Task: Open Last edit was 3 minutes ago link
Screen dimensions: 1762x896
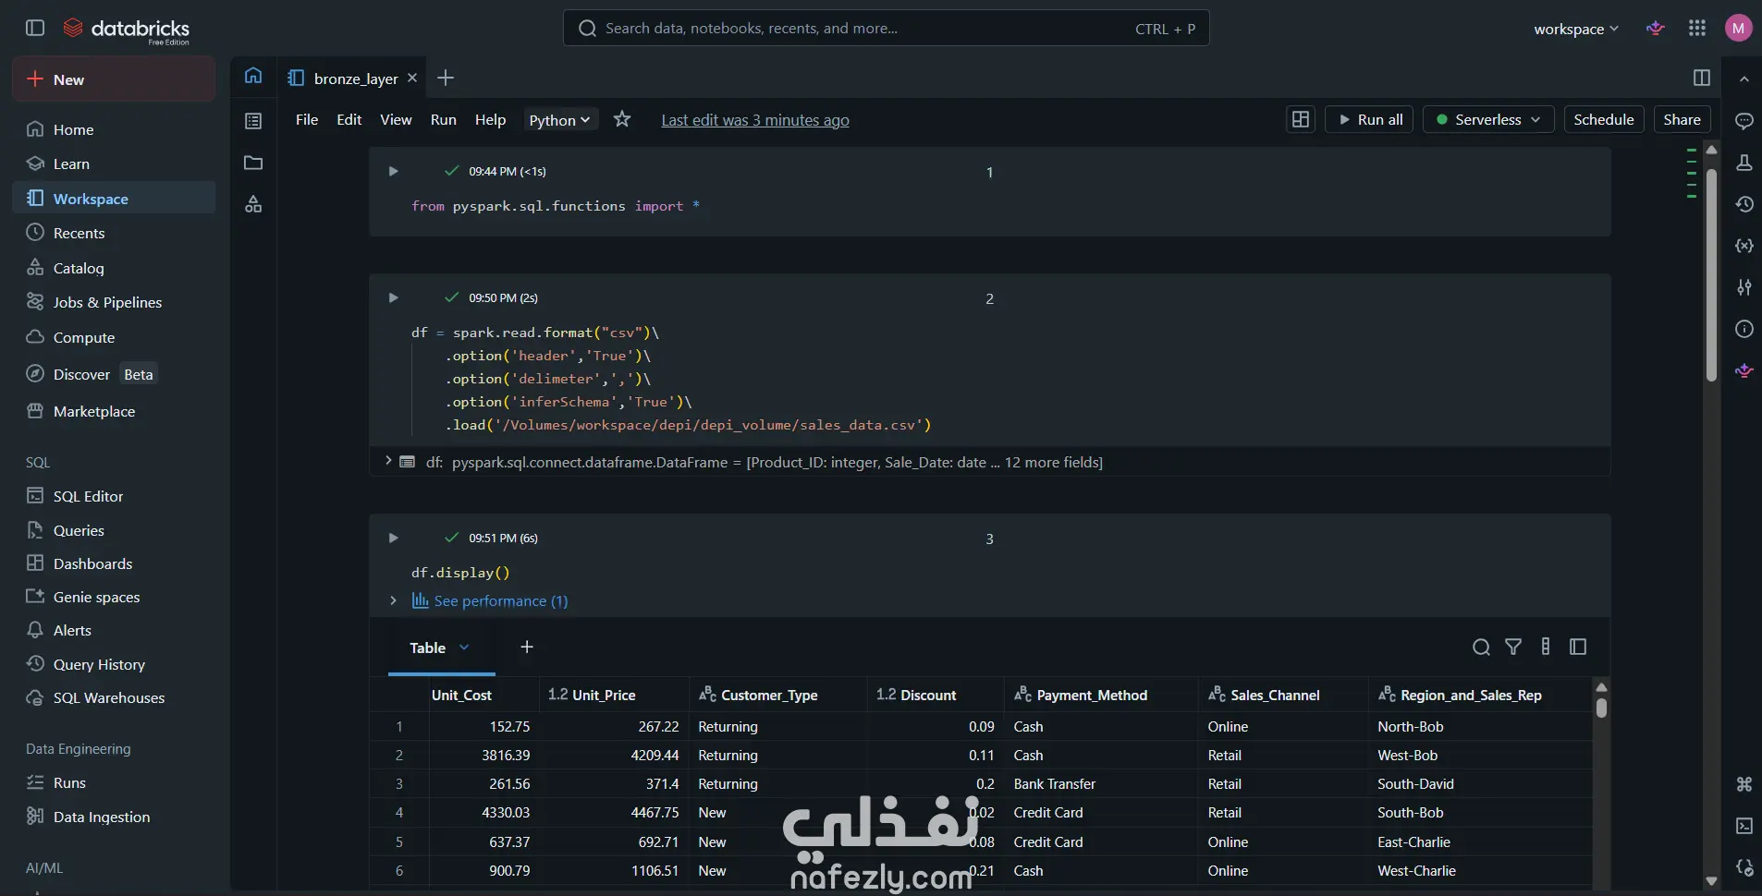Action: [755, 120]
